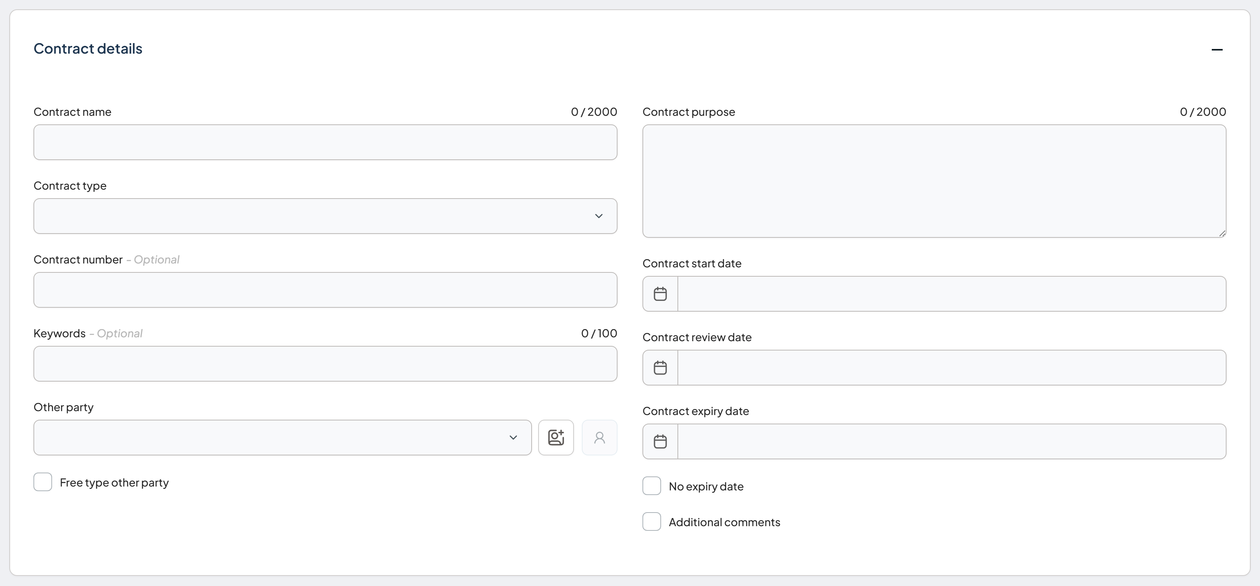Click the No expiry date label
This screenshot has width=1260, height=586.
706,487
